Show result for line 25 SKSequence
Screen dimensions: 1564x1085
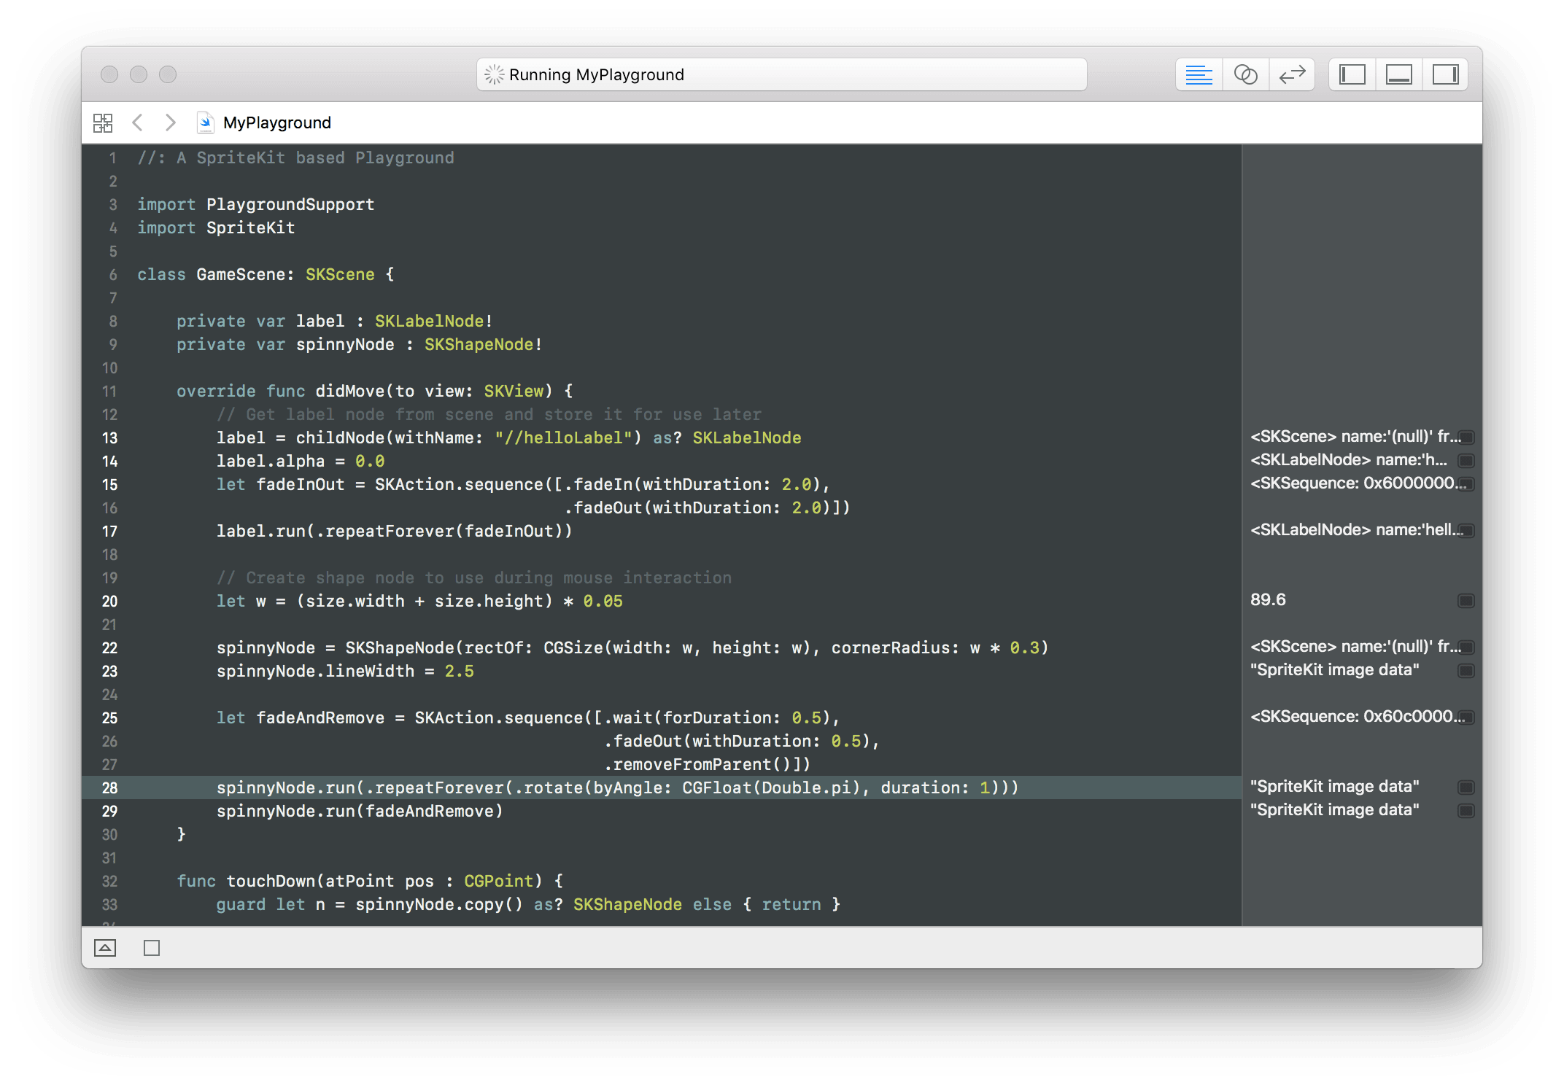click(x=1466, y=717)
